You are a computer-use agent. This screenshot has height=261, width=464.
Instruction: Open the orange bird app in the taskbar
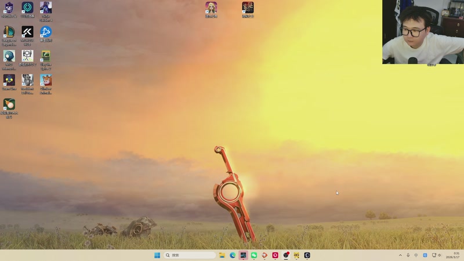264,255
